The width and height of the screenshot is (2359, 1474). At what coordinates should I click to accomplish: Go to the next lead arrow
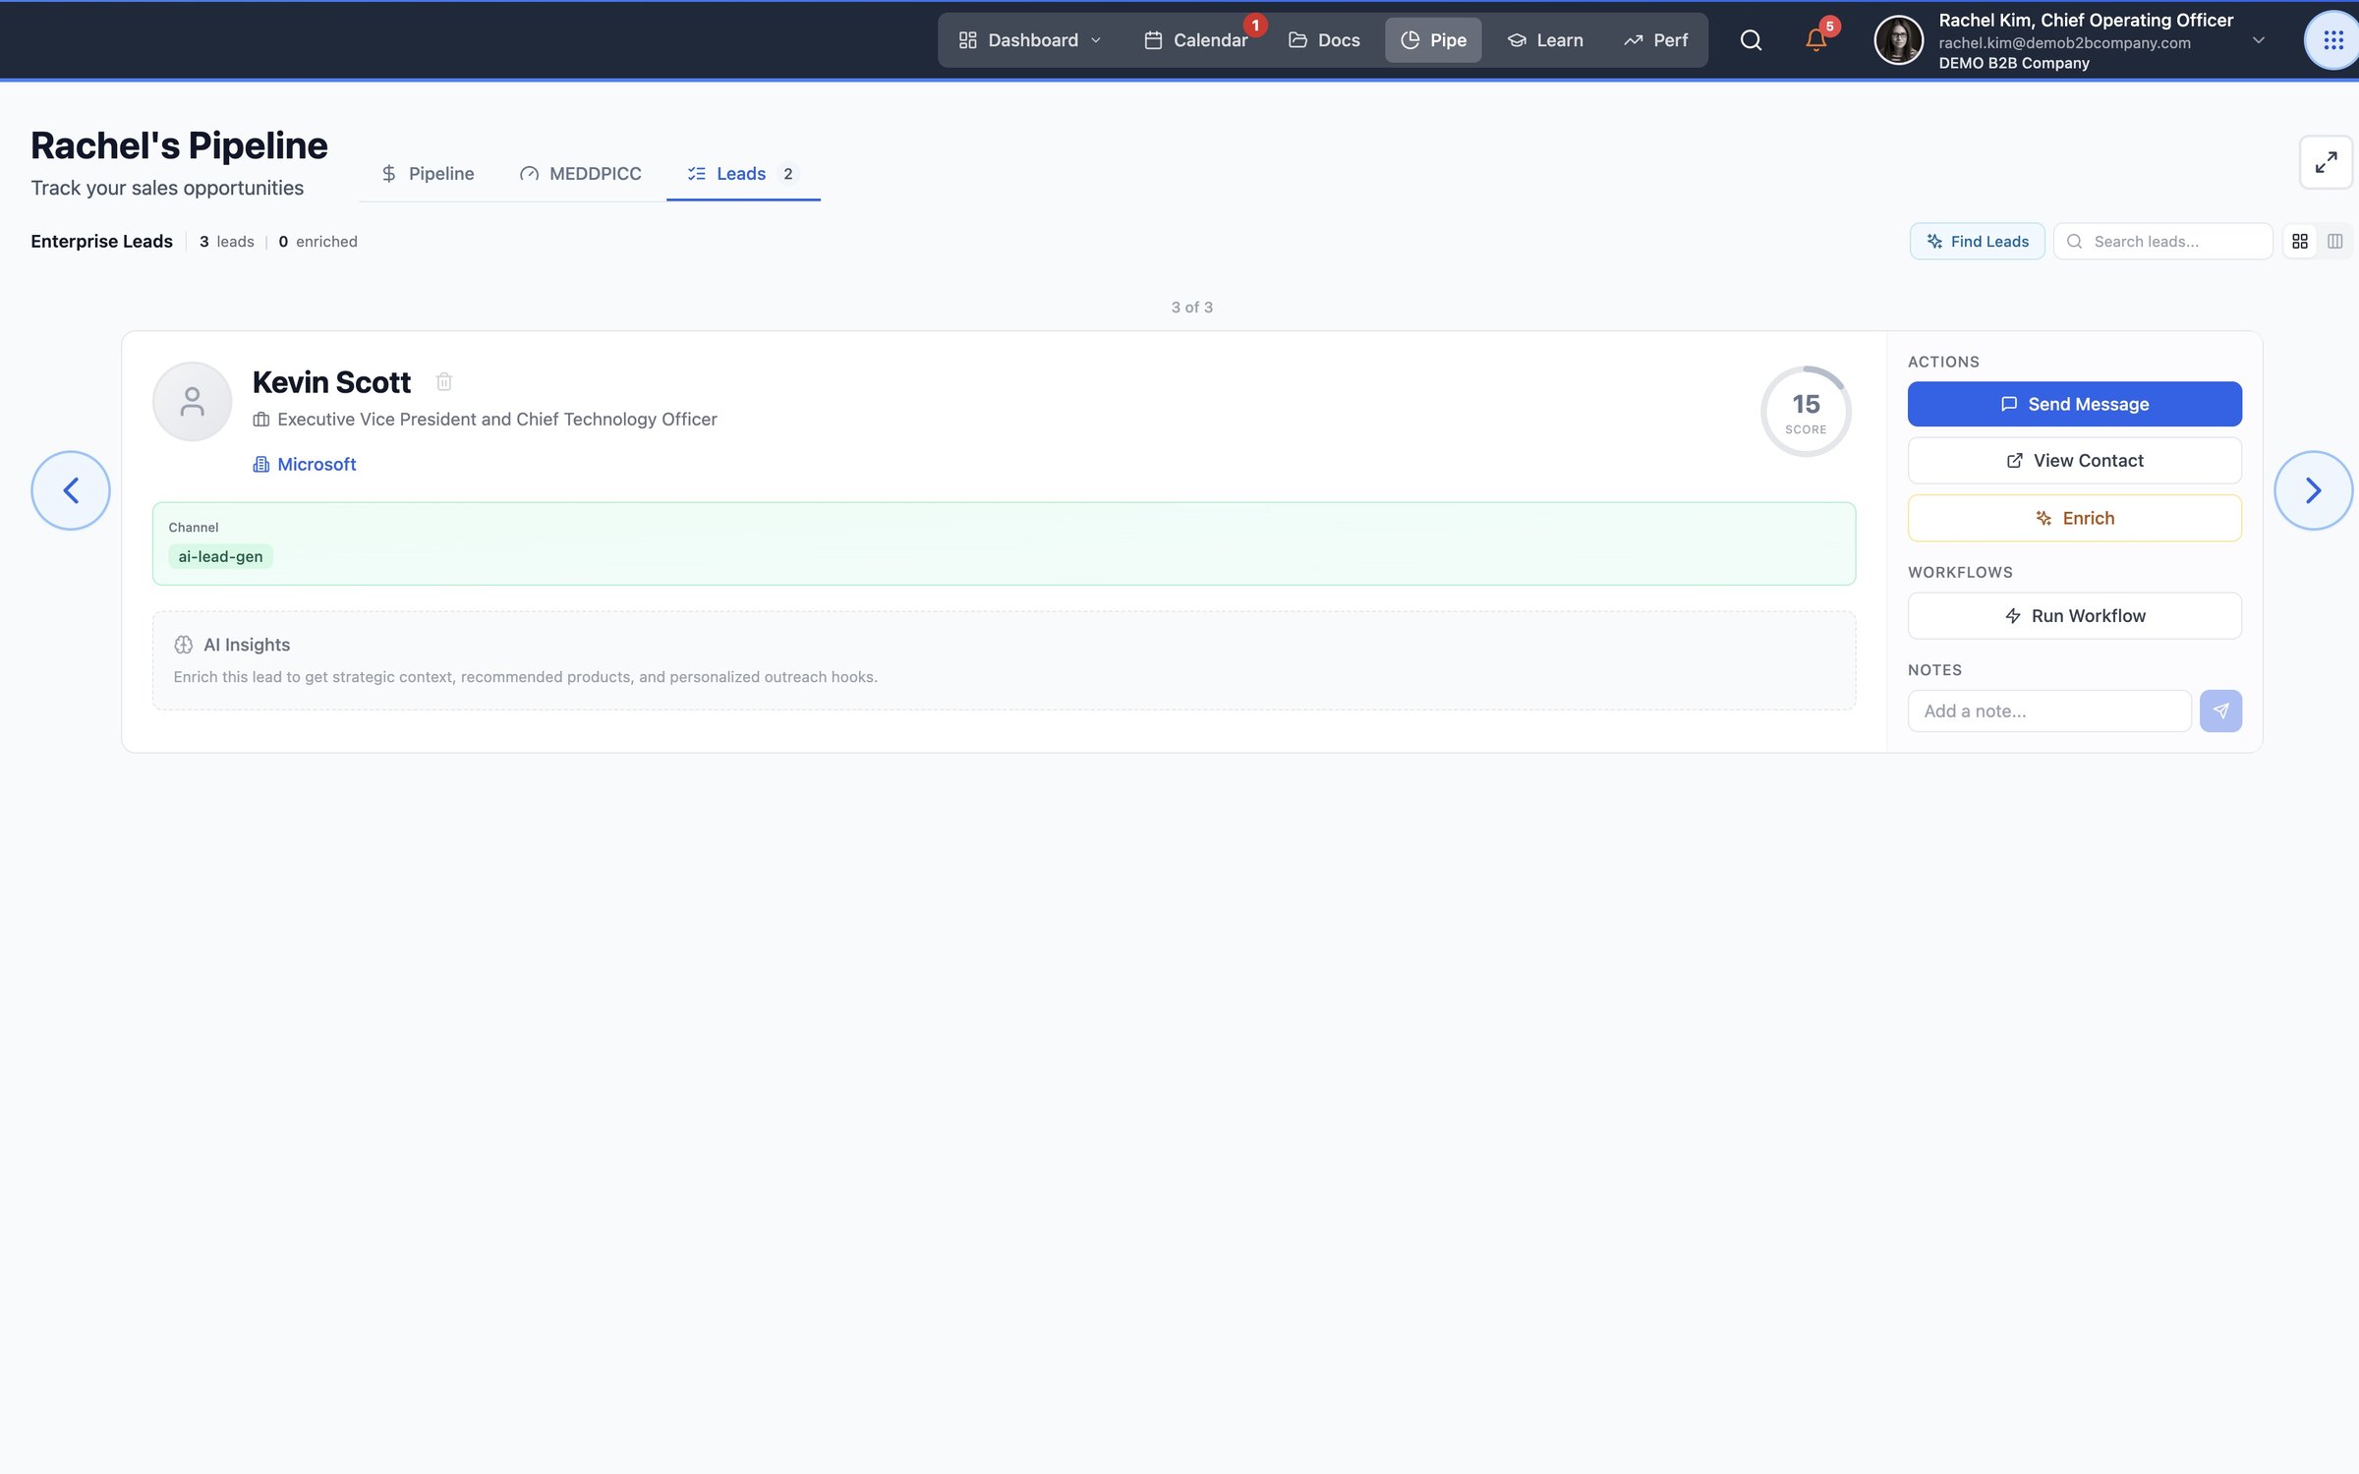click(x=2313, y=490)
